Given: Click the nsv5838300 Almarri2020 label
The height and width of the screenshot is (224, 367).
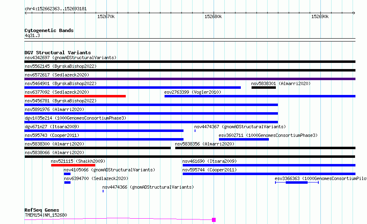Looking at the screenshot, I should 54,144.
